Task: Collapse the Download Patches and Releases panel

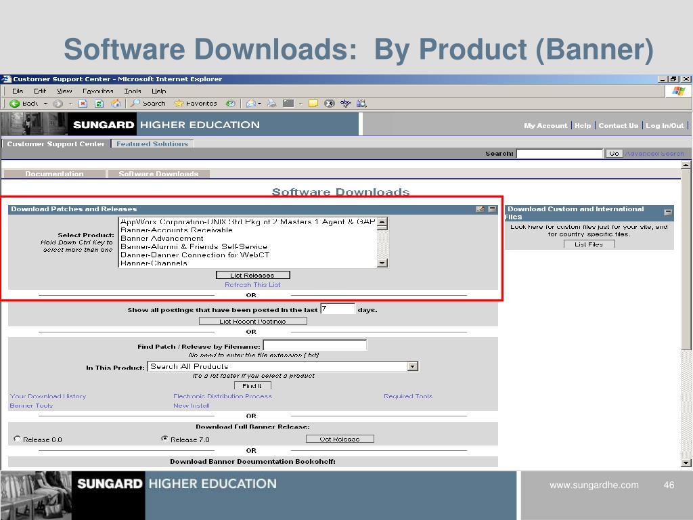Action: click(x=492, y=209)
